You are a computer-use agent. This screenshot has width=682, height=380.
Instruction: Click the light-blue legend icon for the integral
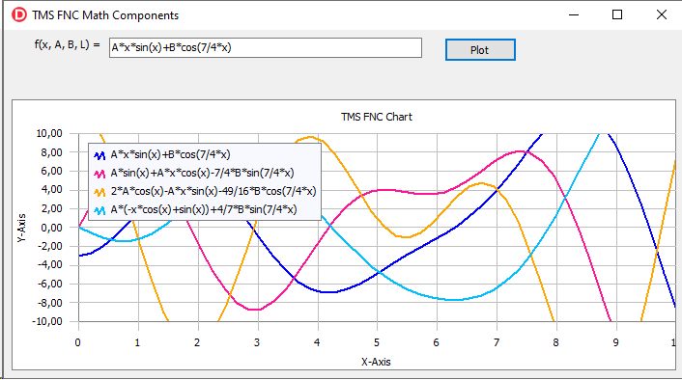point(99,210)
